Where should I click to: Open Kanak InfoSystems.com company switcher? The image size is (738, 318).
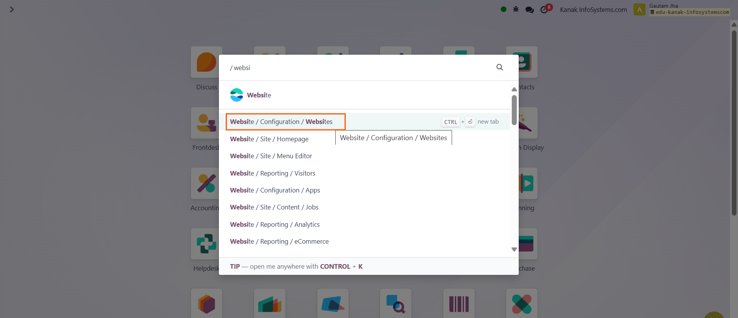click(593, 10)
